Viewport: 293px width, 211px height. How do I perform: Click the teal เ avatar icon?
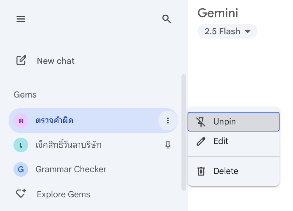click(21, 145)
